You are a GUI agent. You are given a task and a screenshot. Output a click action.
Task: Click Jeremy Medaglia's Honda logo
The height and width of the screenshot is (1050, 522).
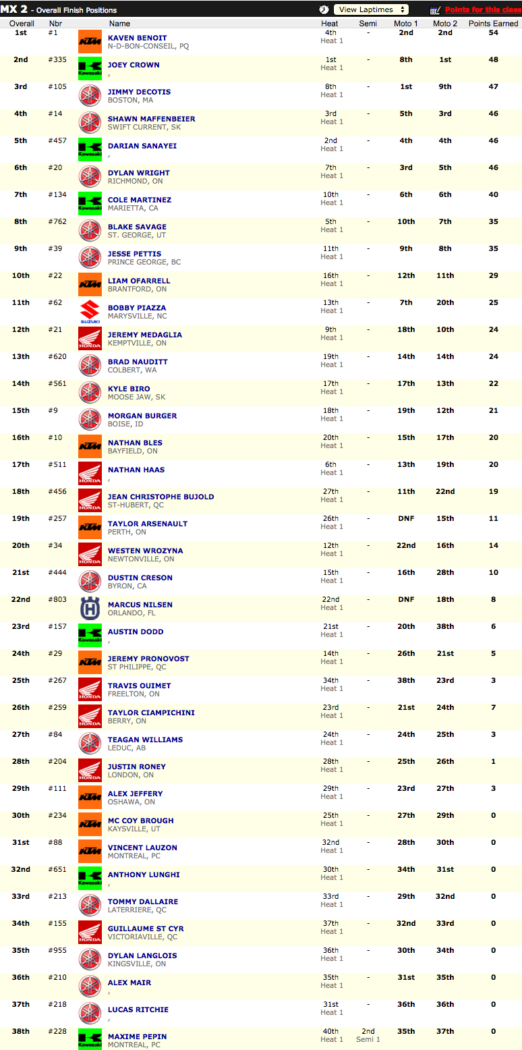click(90, 338)
